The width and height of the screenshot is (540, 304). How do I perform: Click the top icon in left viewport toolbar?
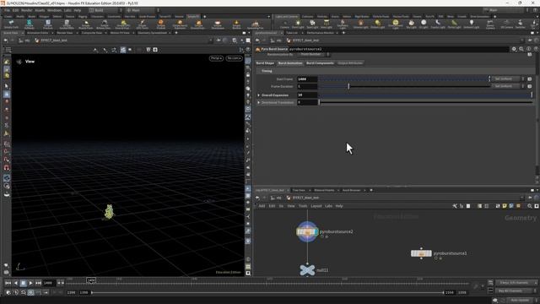pos(7,62)
